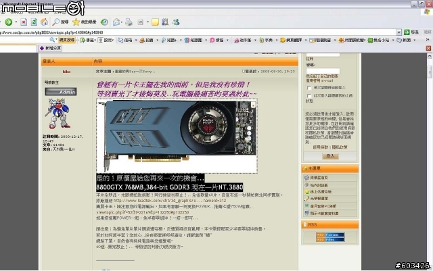Screen dimensions: 433x271
Task: Stop page loading with red X icon
Action: click(x=24, y=22)
